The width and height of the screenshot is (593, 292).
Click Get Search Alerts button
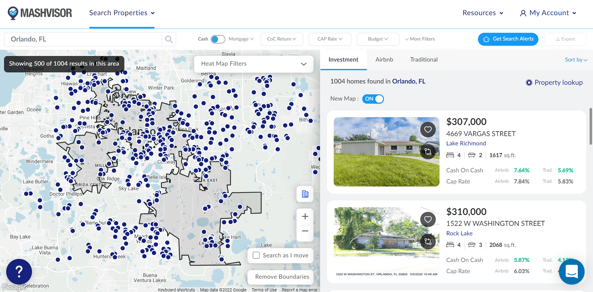(508, 39)
